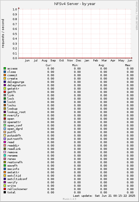
Task: Click the magenta read legend swatch
Action: (x=5, y=142)
